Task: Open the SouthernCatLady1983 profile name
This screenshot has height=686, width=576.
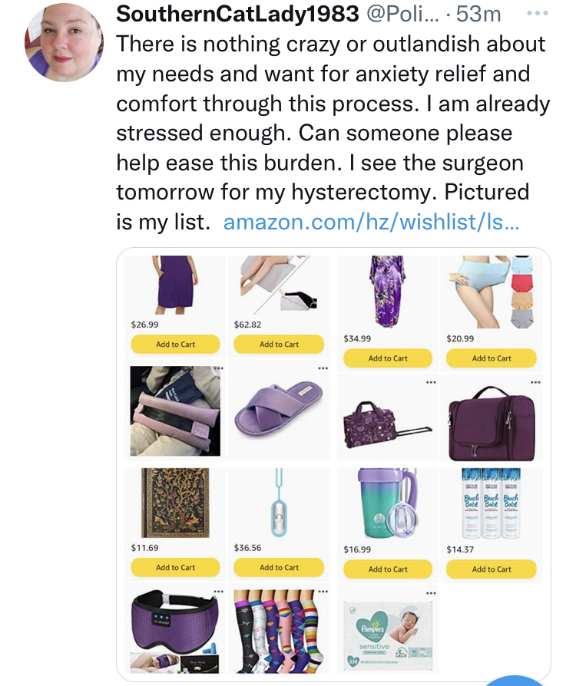Action: pyautogui.click(x=237, y=14)
